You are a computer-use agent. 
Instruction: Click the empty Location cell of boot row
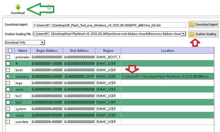point(167,70)
